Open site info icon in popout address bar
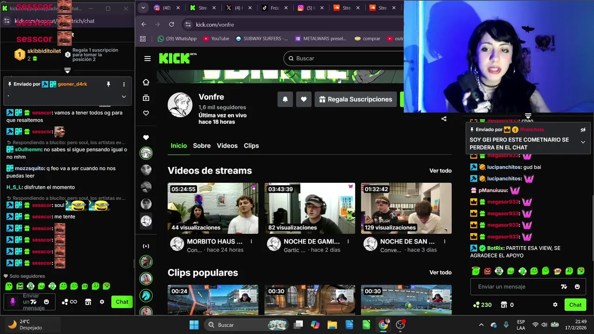594x334 pixels. tap(6, 21)
